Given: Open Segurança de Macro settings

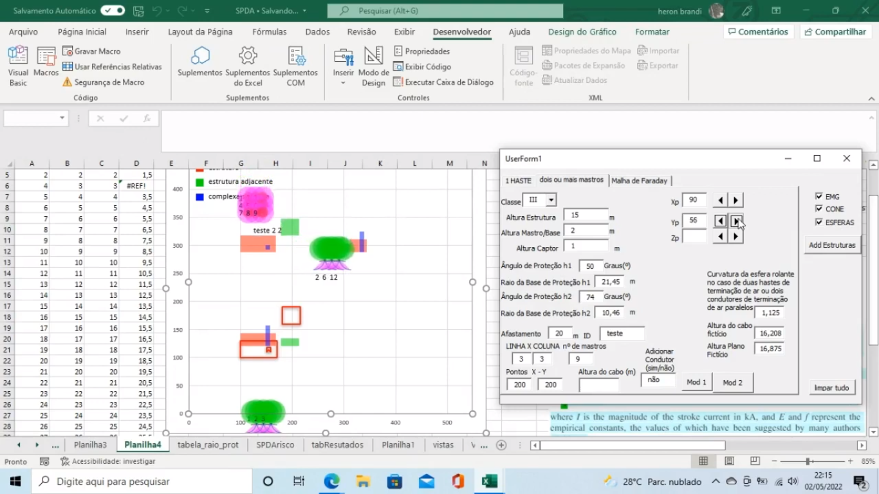Looking at the screenshot, I should (x=103, y=82).
